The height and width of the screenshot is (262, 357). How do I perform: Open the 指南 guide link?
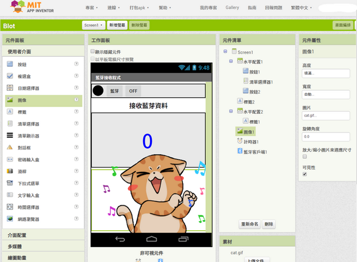(x=252, y=8)
